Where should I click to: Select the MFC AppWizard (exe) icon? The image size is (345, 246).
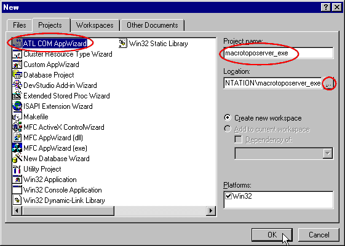click(17, 148)
